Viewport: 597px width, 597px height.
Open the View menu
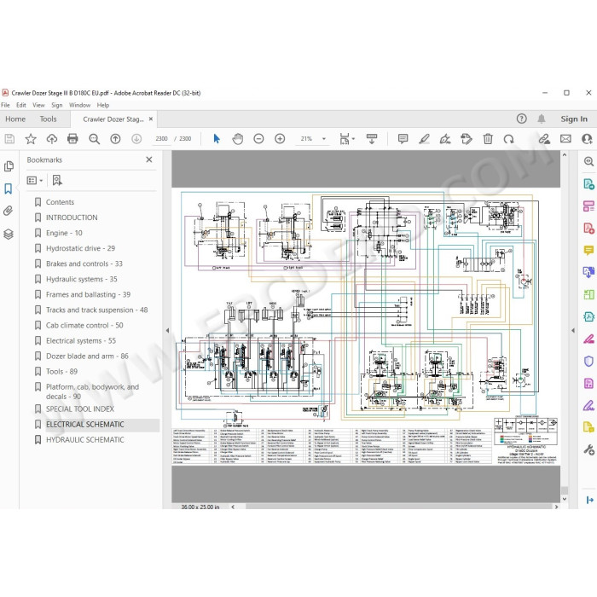click(38, 105)
